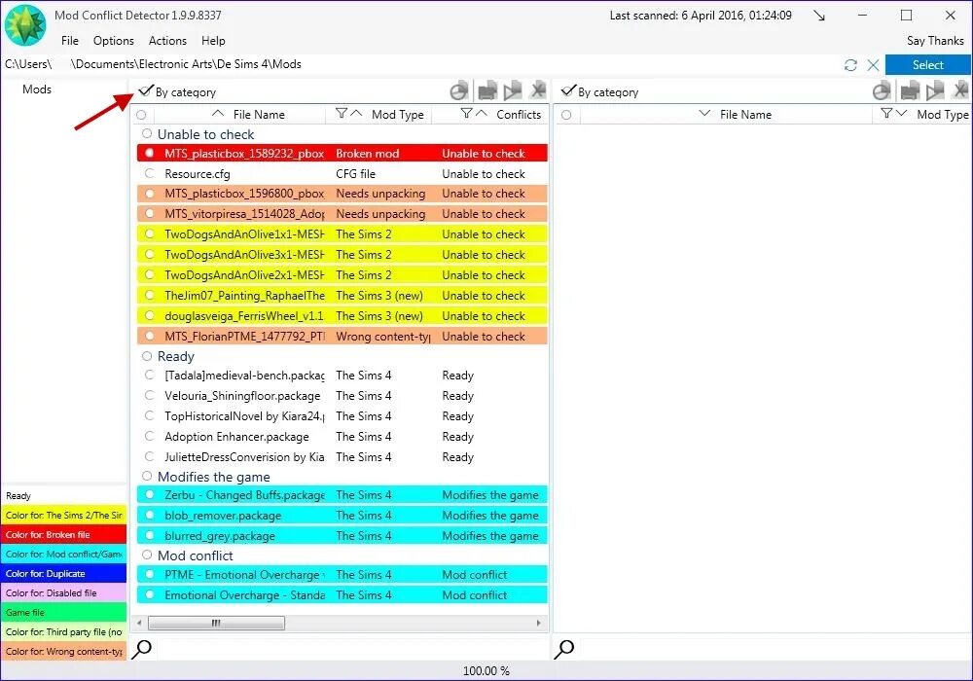973x681 pixels.
Task: Sort the right list by File Name
Action: point(745,114)
